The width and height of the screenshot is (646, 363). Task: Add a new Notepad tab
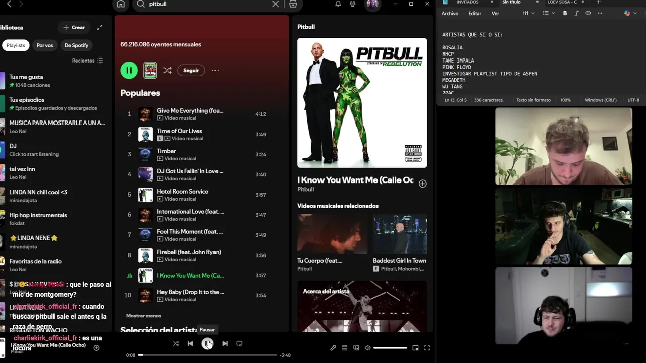599,2
